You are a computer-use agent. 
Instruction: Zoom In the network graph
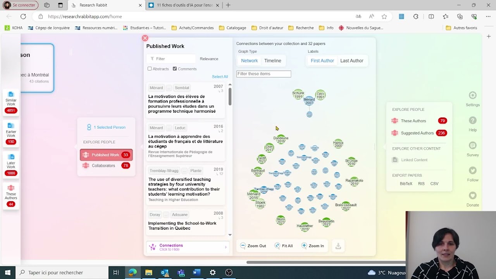pyautogui.click(x=313, y=246)
